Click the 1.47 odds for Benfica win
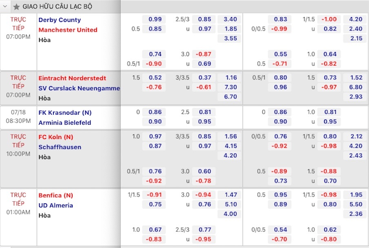369x248 pixels. (x=230, y=195)
